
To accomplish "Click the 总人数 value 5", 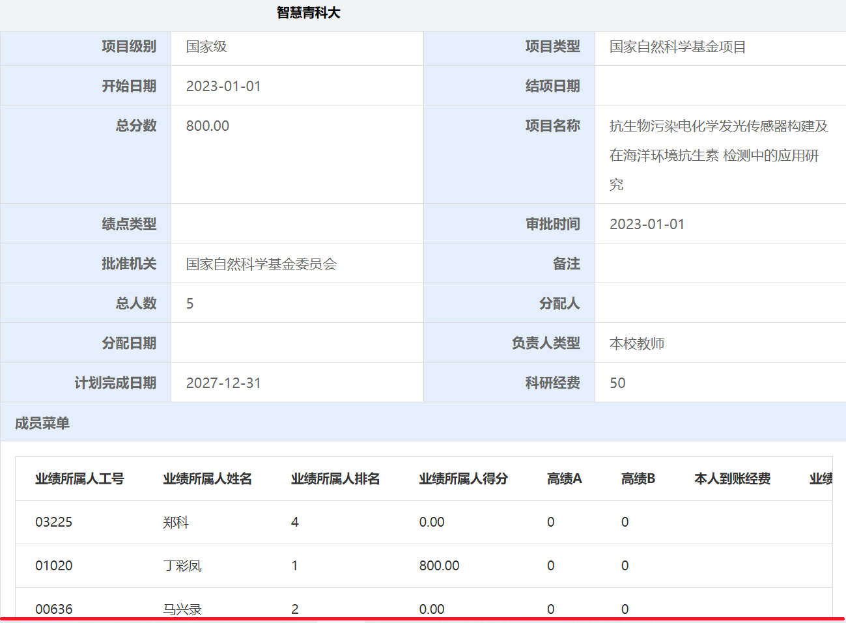I will point(190,304).
